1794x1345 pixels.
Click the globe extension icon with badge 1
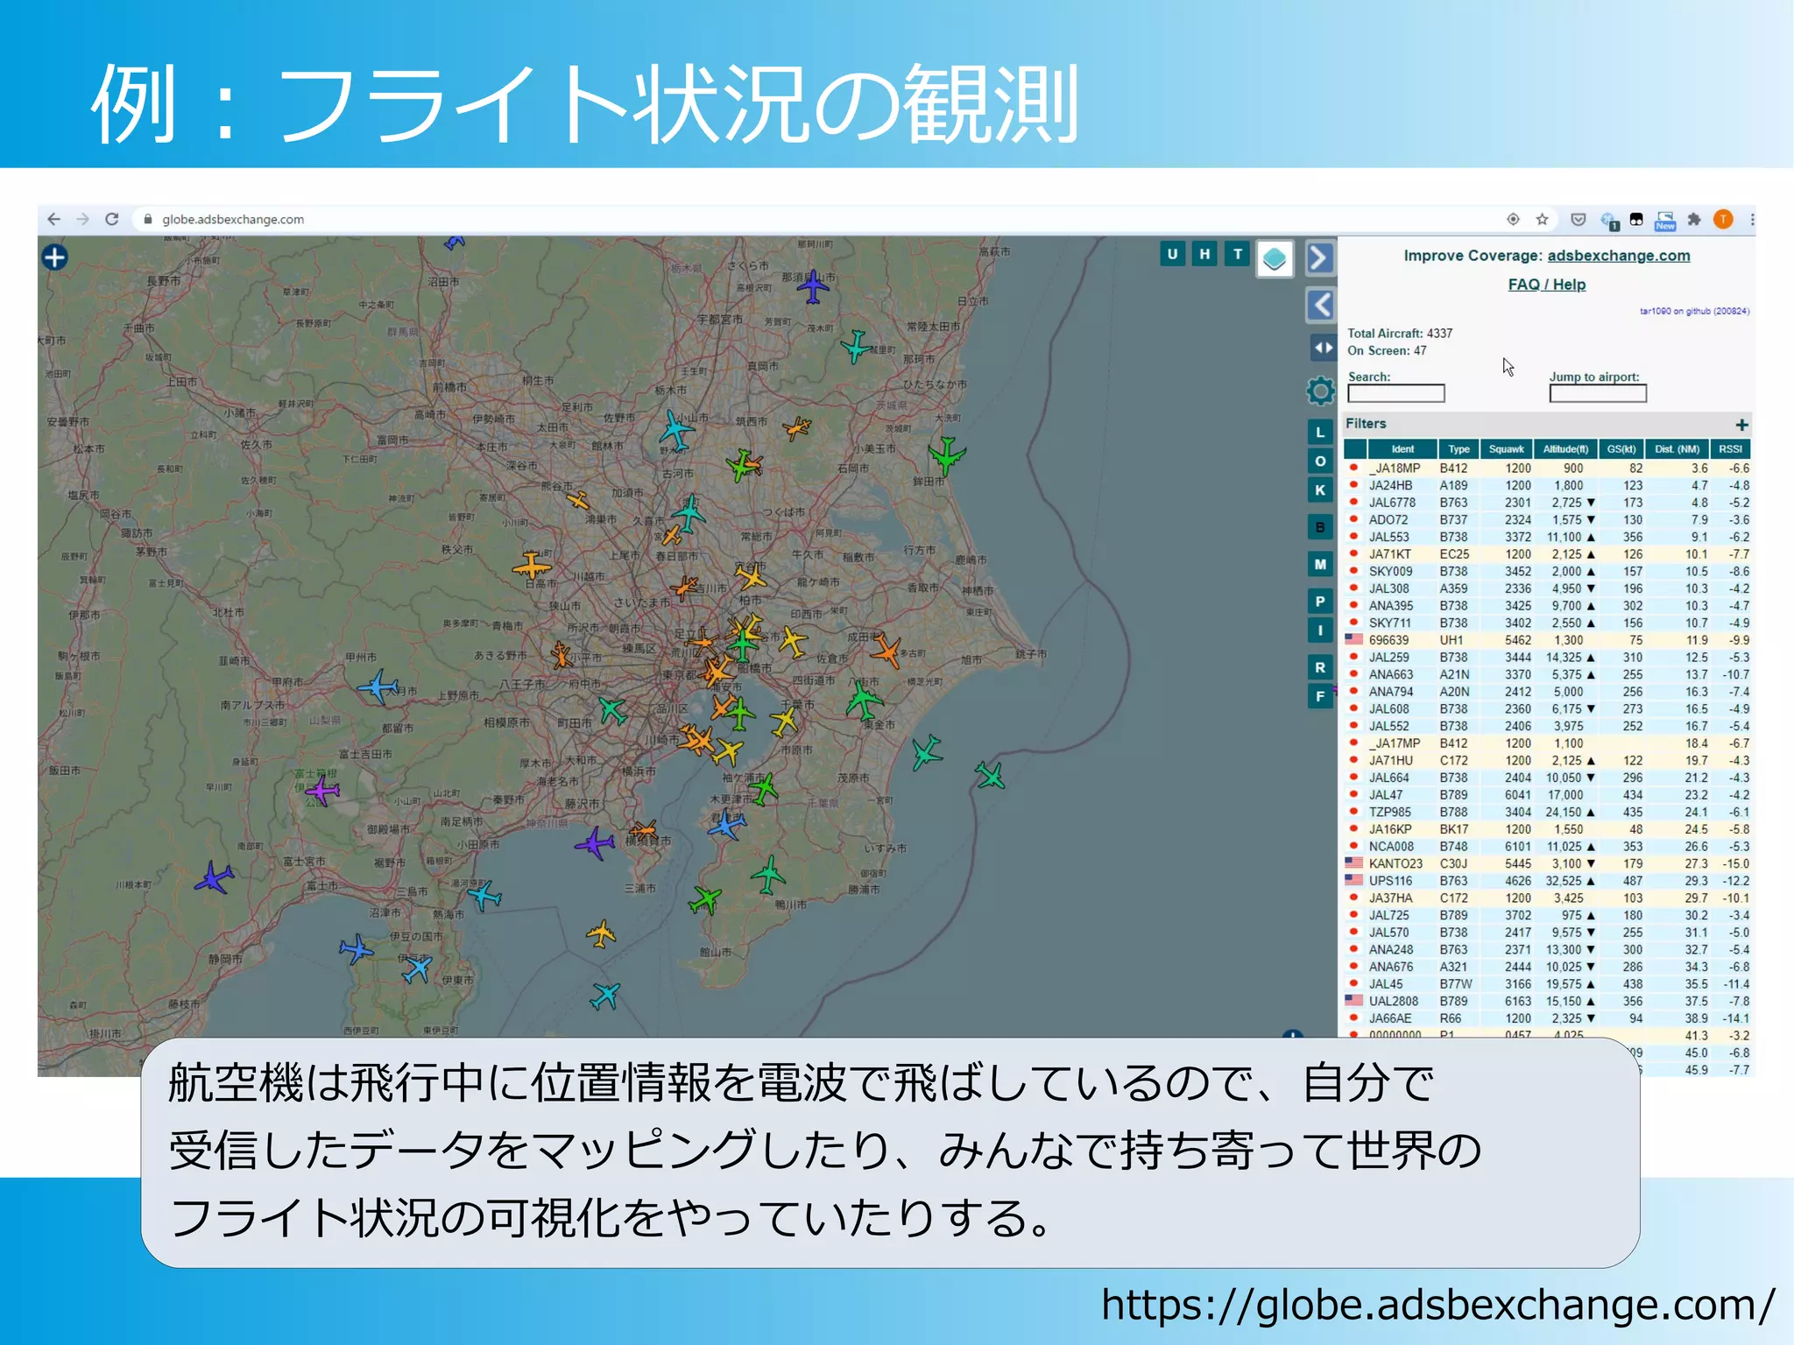[1609, 221]
